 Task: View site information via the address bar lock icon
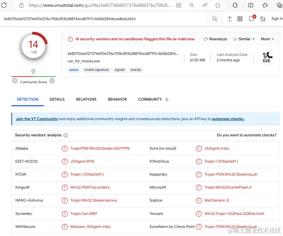click(21, 5)
